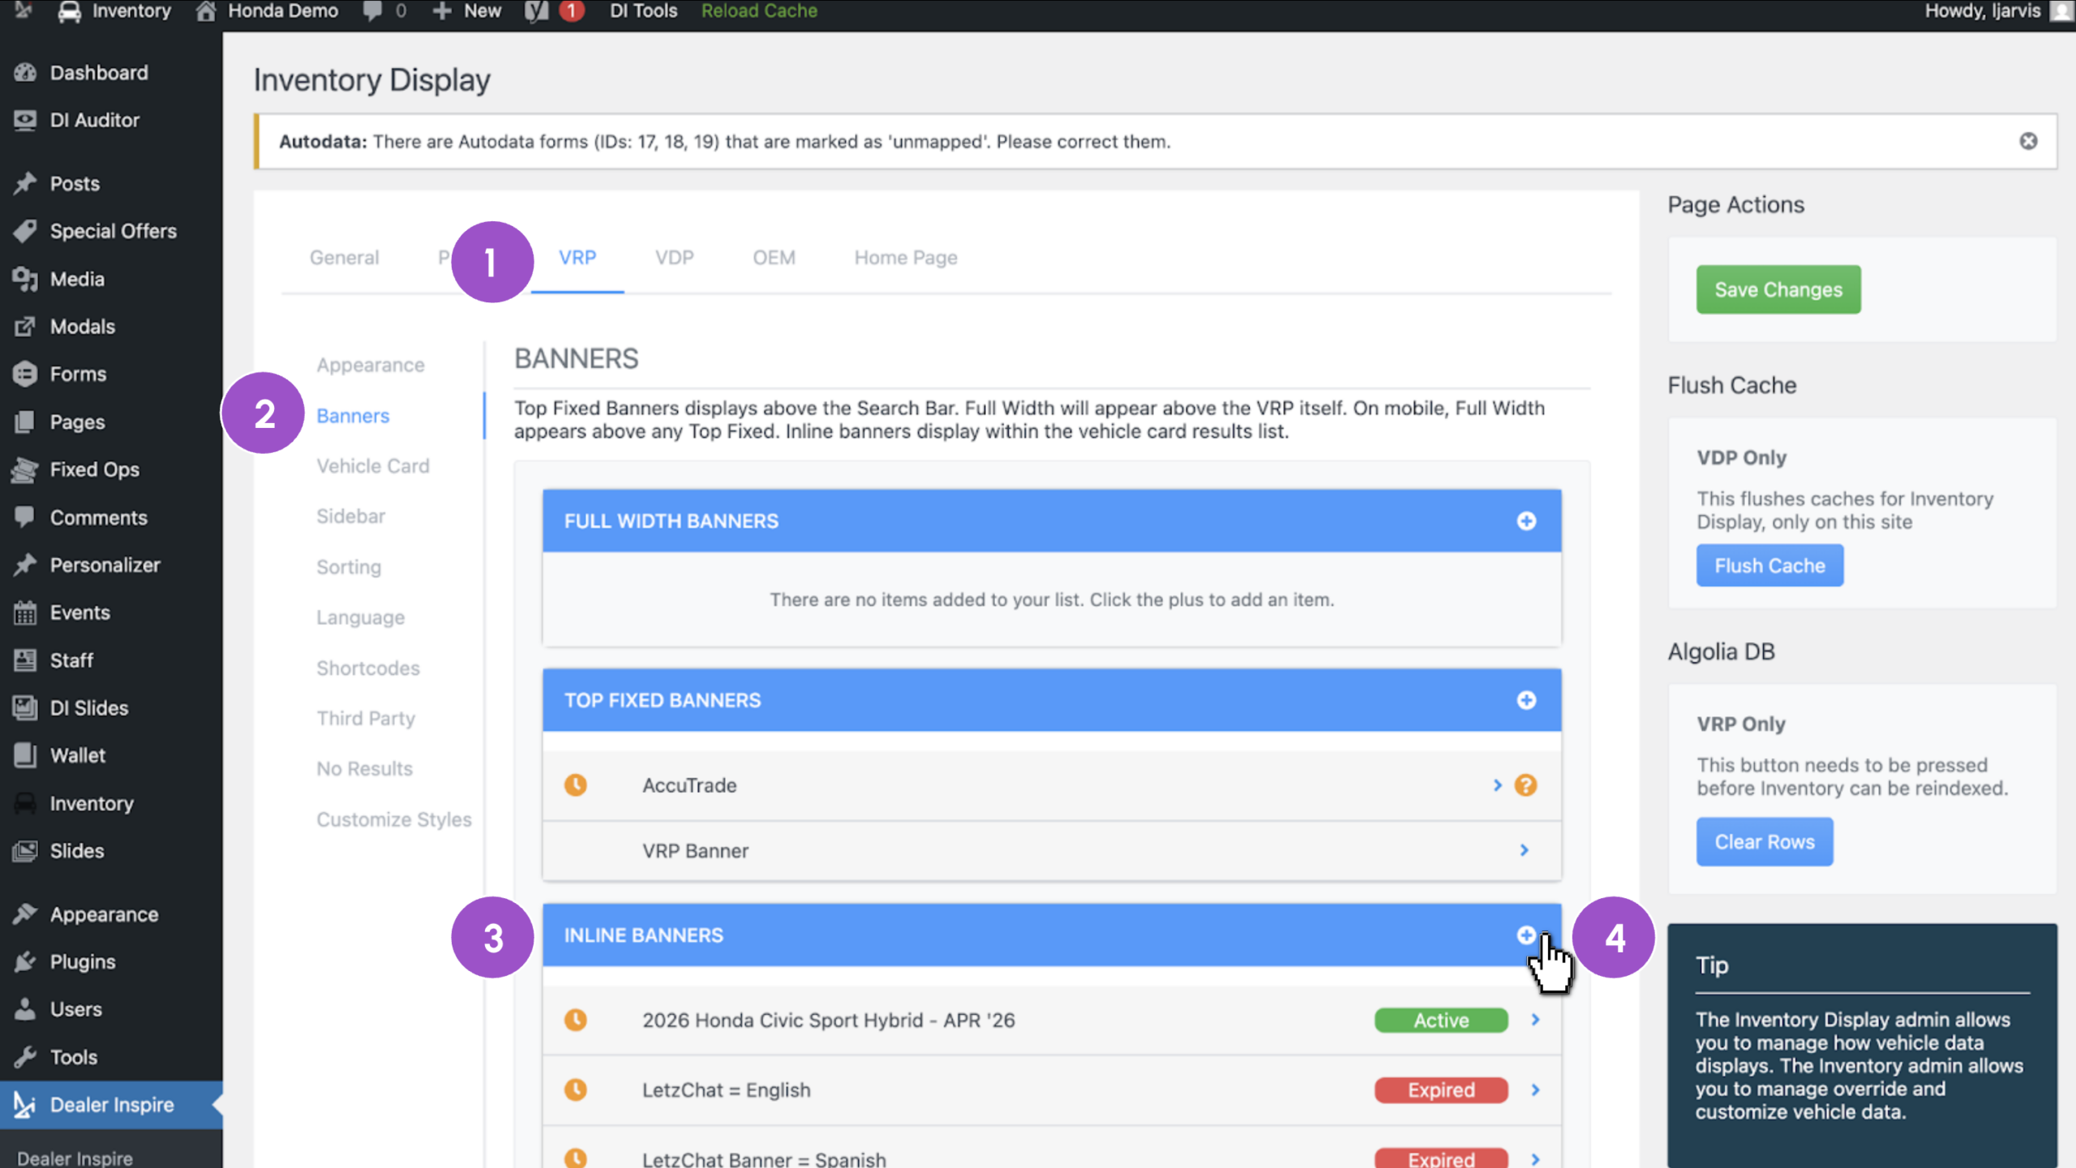Click the comments bubble in admin bar

point(384,11)
